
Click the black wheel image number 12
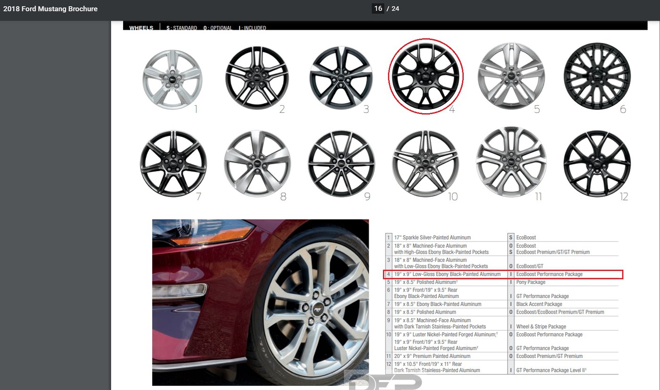[596, 163]
